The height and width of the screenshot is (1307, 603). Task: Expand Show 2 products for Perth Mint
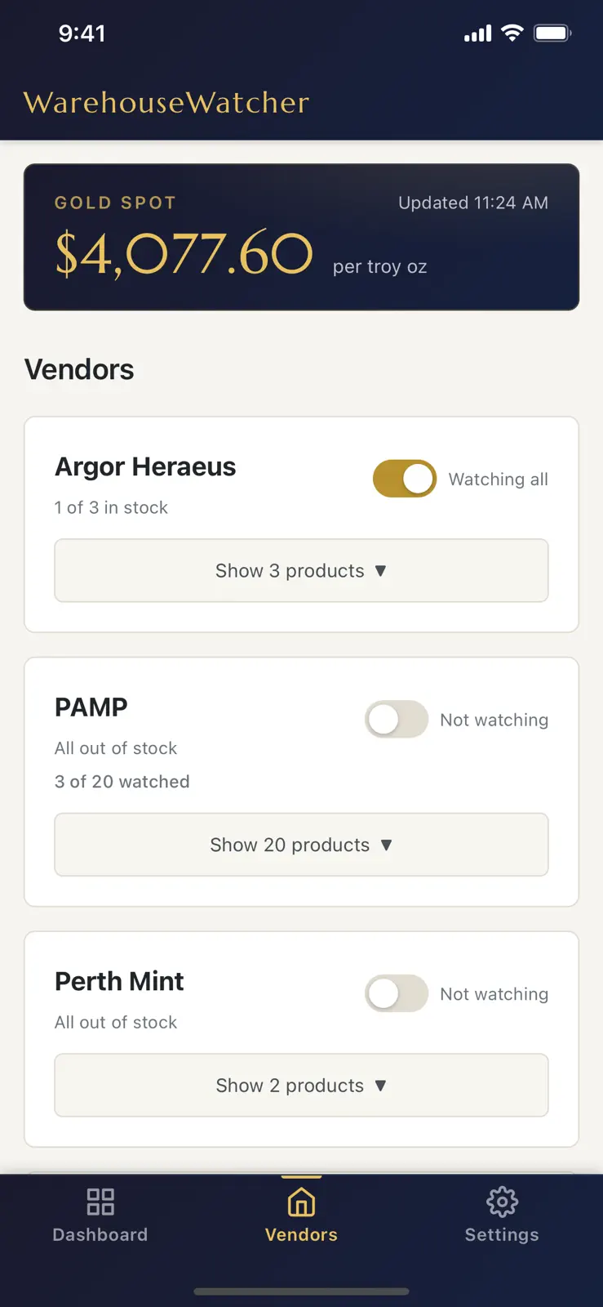pos(301,1085)
